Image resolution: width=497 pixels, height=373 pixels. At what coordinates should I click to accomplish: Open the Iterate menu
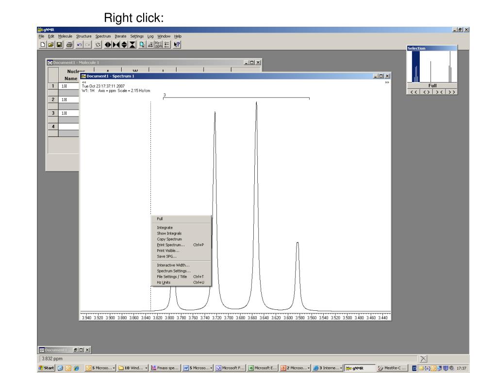coord(120,36)
